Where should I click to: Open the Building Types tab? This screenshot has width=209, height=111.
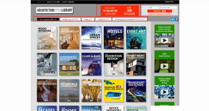pos(71,19)
